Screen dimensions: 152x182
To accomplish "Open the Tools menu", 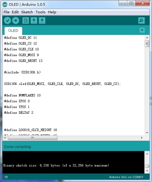I will tap(40, 12).
